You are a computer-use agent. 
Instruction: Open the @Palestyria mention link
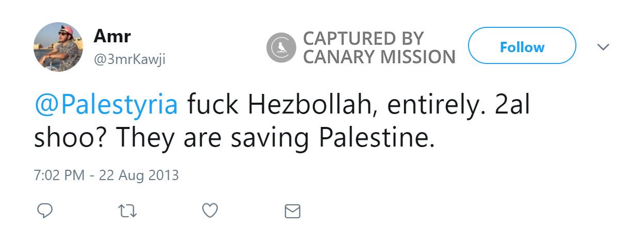pos(106,105)
